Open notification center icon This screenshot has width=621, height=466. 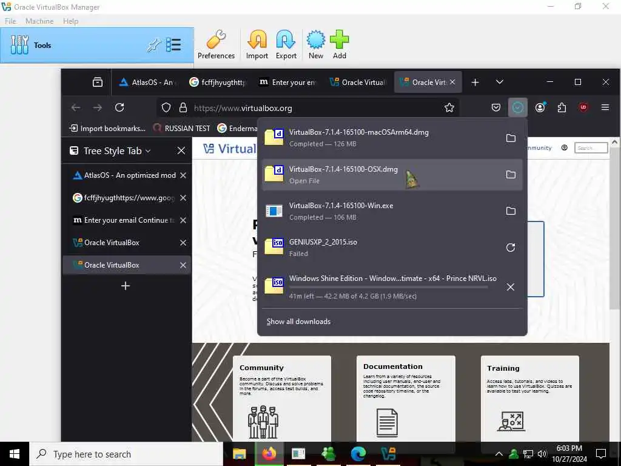coord(601,454)
